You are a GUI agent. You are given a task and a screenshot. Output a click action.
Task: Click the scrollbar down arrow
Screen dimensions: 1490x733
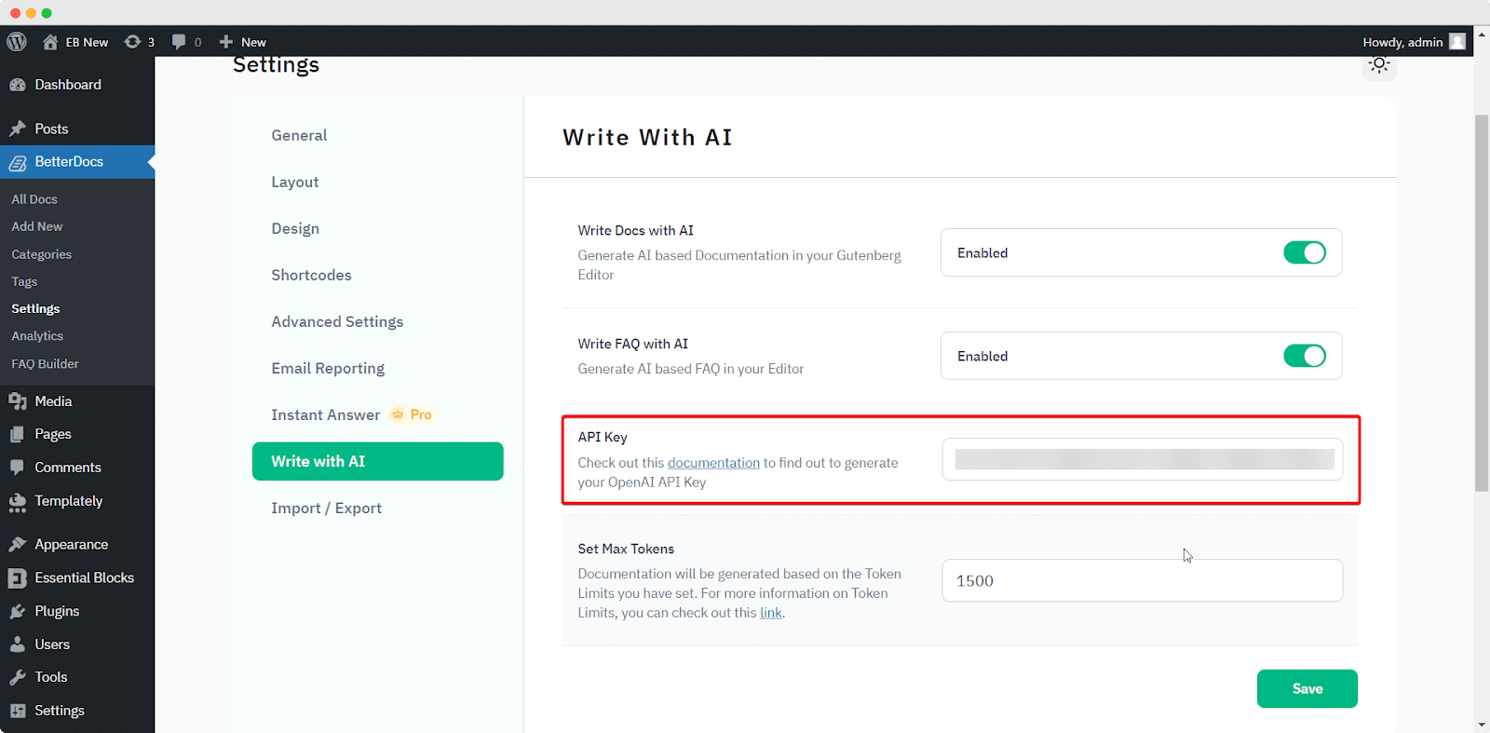tap(1482, 725)
